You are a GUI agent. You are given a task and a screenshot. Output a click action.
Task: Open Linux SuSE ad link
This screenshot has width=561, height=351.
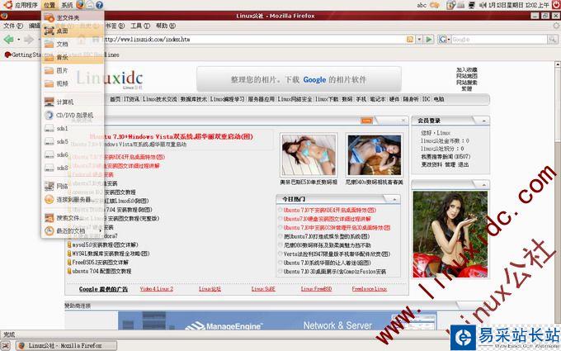263,289
